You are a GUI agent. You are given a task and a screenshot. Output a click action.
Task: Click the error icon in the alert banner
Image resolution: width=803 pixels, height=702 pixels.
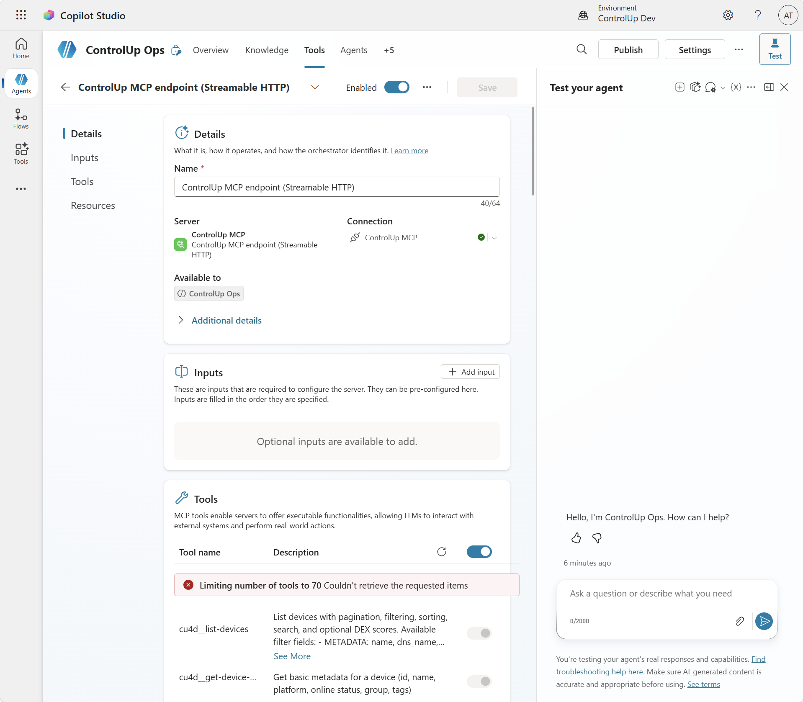pos(188,585)
